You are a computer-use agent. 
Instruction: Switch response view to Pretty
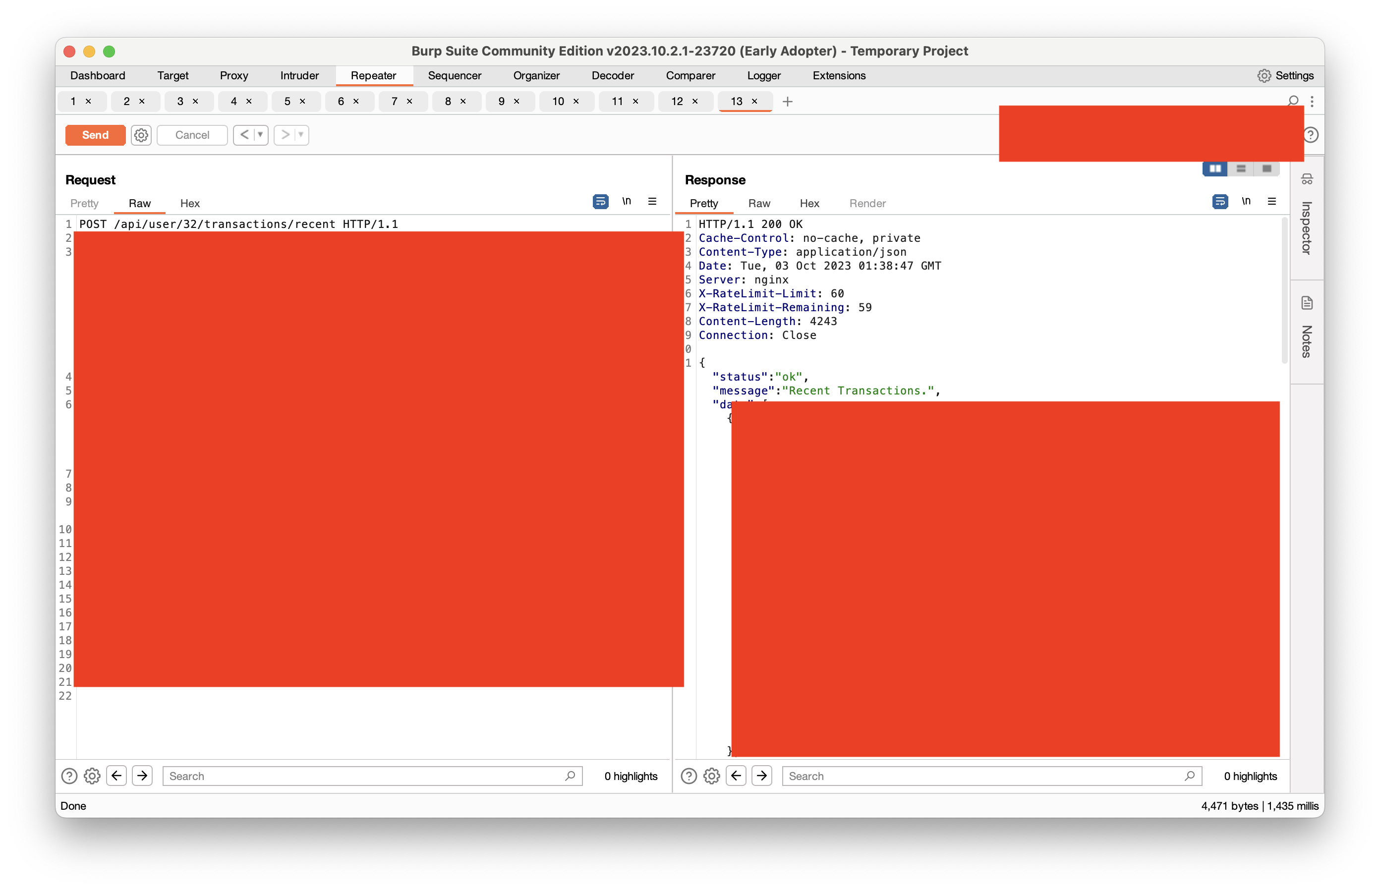coord(703,203)
